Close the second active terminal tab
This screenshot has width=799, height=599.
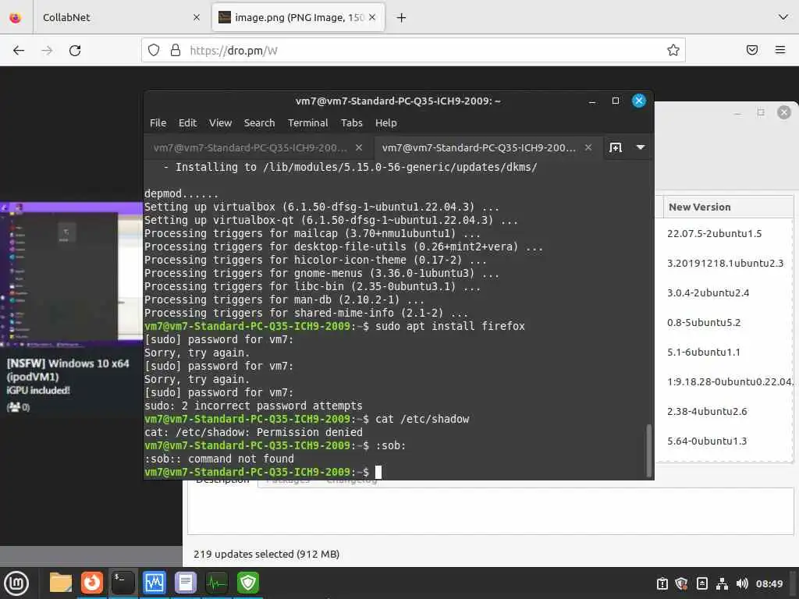click(588, 147)
